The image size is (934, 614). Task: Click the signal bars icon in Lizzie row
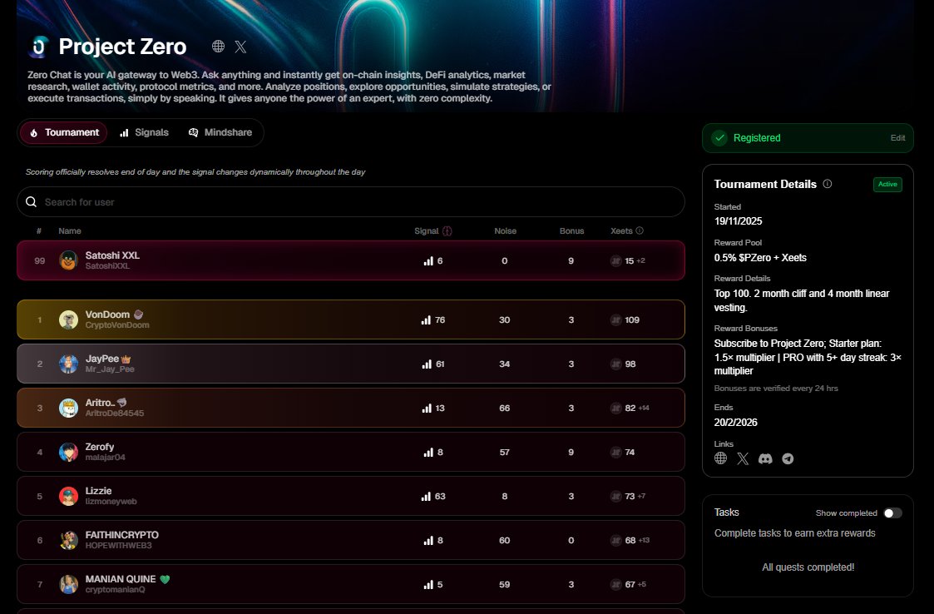tap(426, 496)
